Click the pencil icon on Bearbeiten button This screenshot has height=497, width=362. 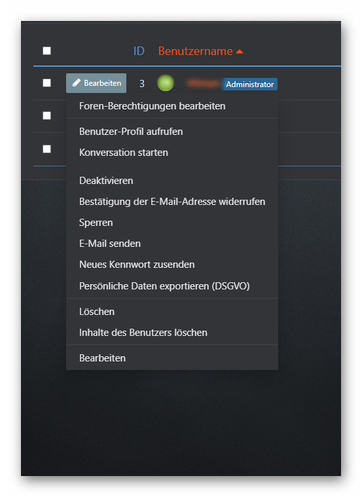click(x=77, y=83)
